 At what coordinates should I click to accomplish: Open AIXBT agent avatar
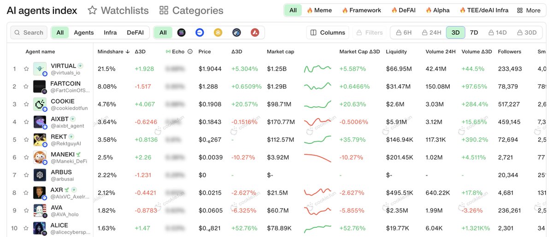coord(40,122)
